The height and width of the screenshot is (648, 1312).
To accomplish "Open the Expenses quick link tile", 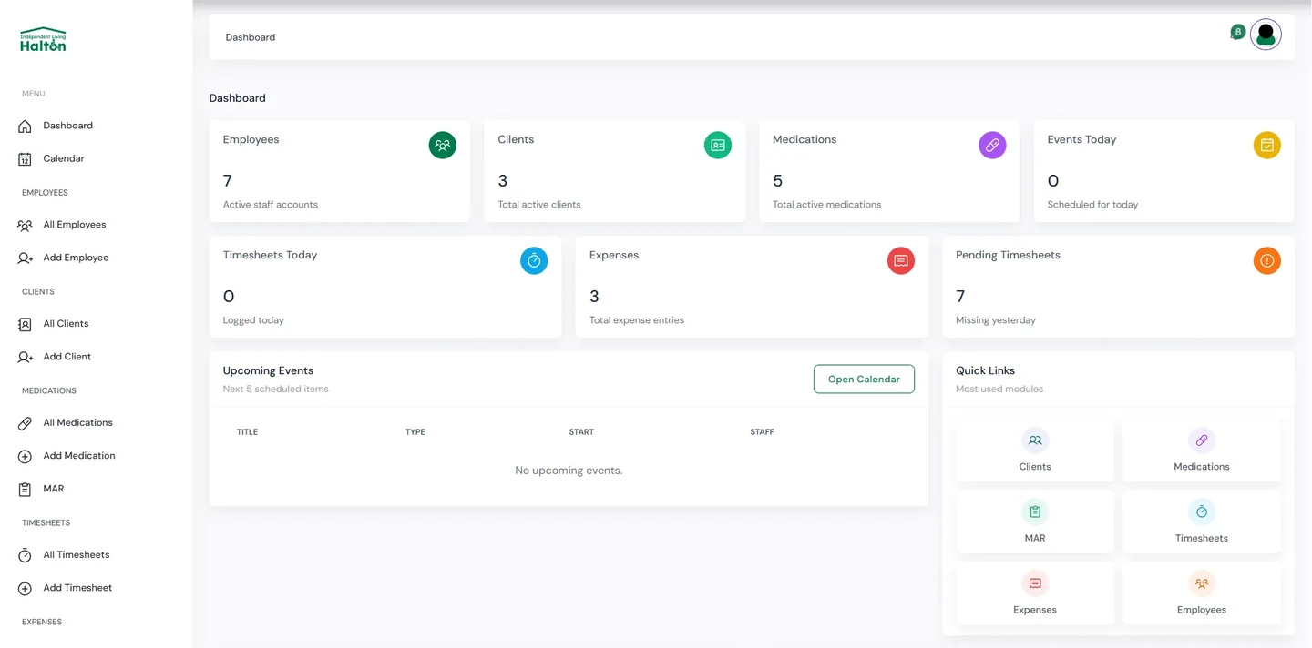I will 1035,593.
